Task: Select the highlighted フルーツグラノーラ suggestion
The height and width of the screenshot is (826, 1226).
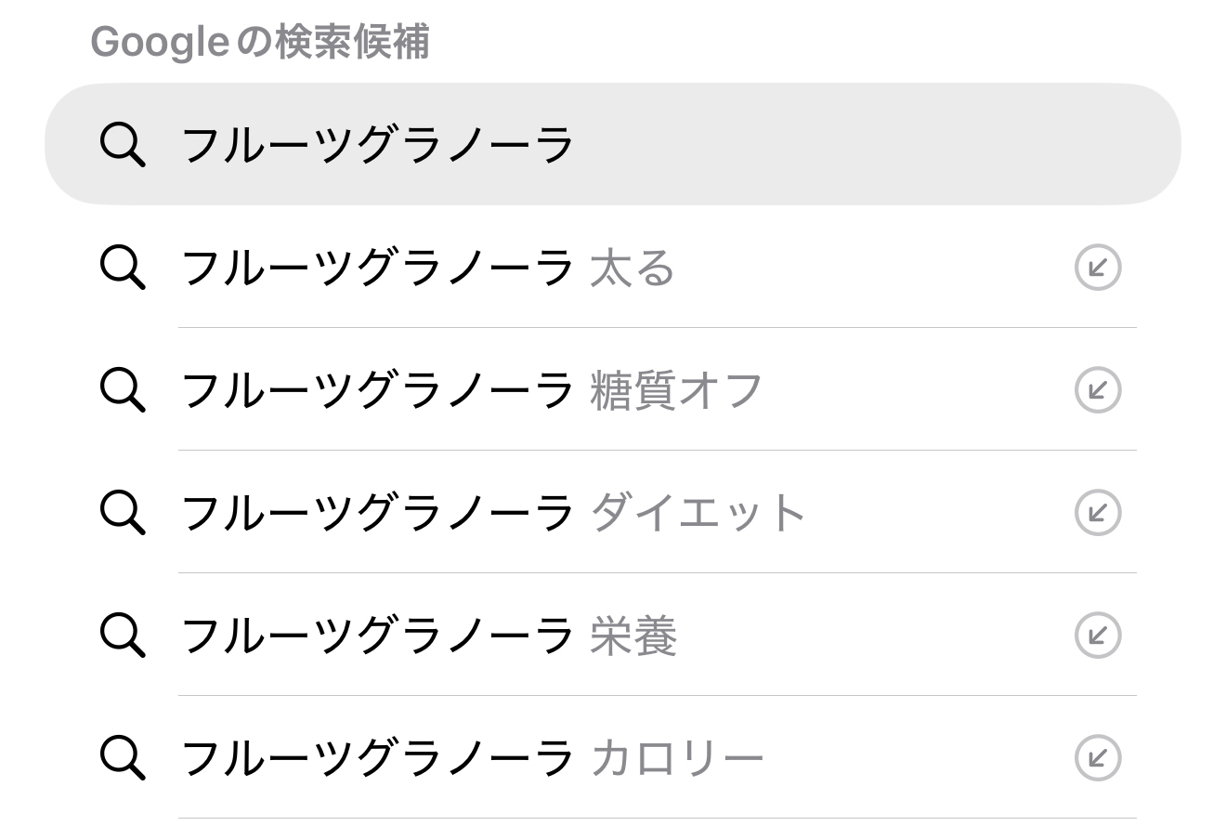Action: click(x=377, y=145)
